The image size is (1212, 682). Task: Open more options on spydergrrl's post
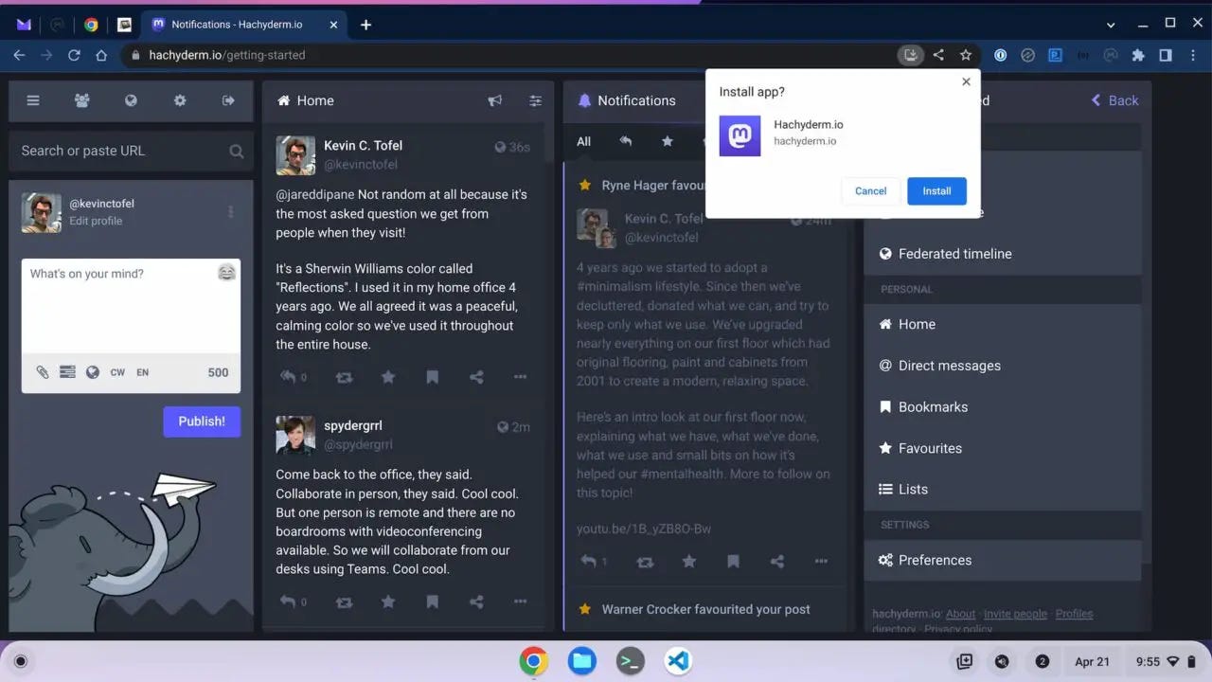click(x=520, y=601)
